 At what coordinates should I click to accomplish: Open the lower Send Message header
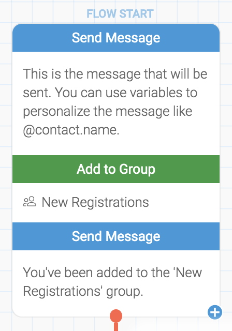[116, 236]
